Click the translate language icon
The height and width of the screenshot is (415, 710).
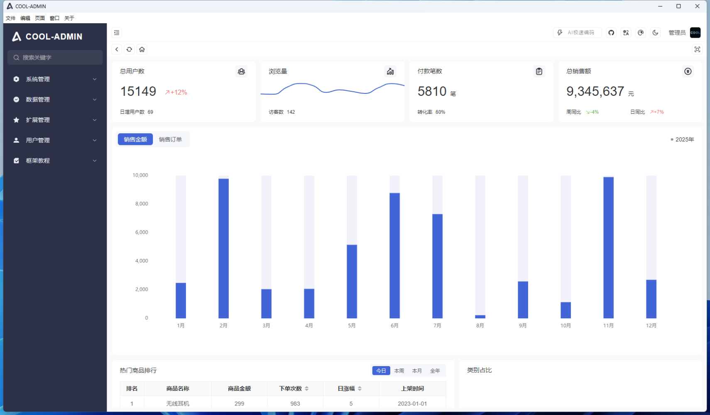[626, 32]
